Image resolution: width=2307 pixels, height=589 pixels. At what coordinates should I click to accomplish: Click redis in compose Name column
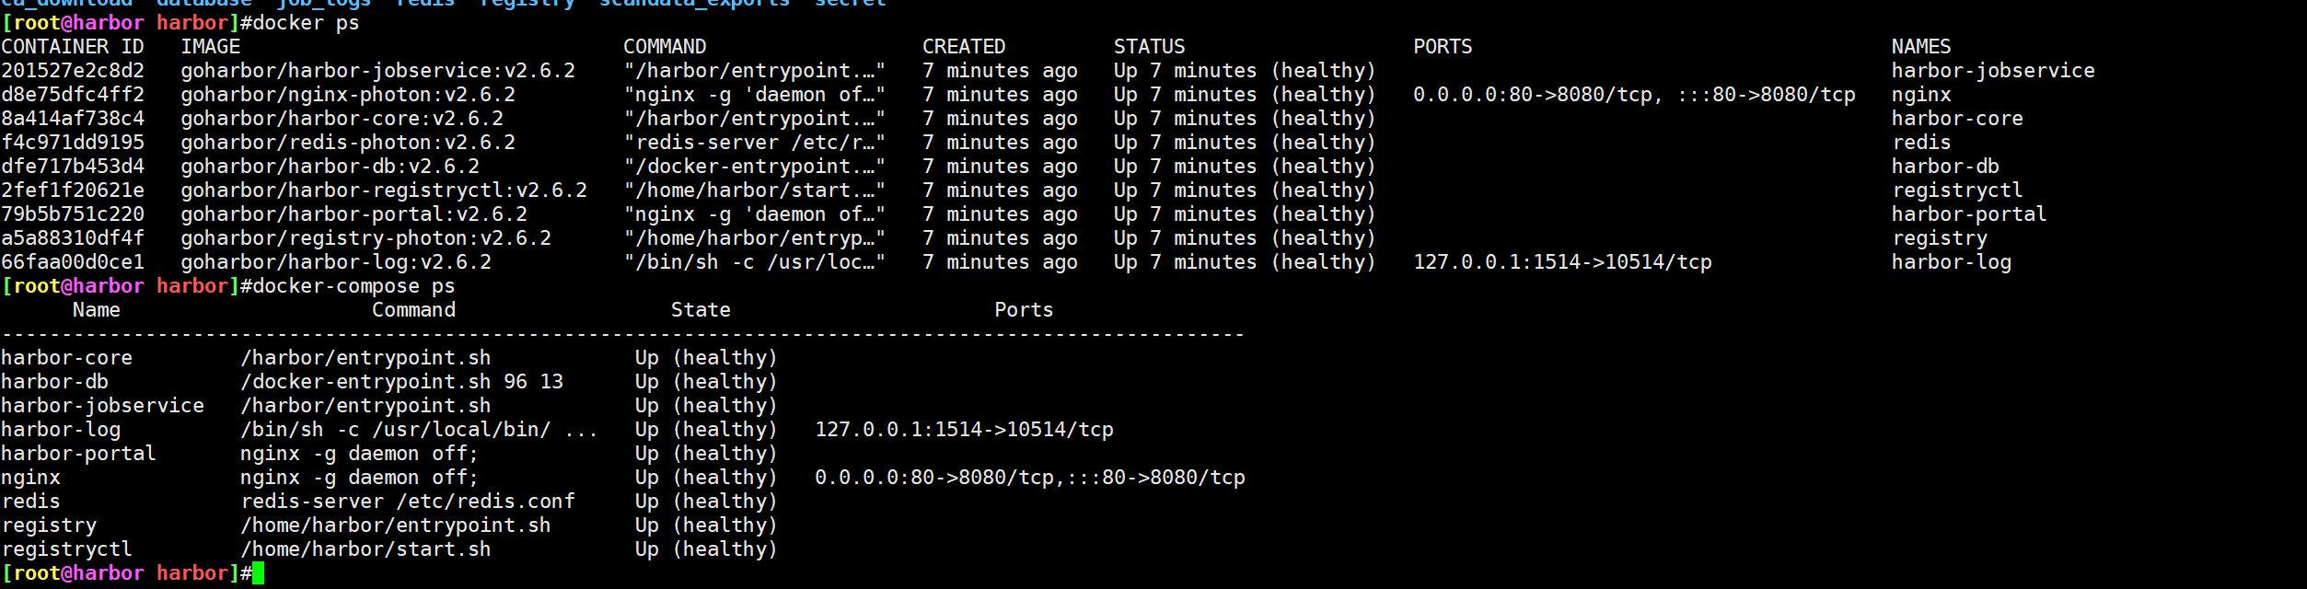(x=30, y=502)
